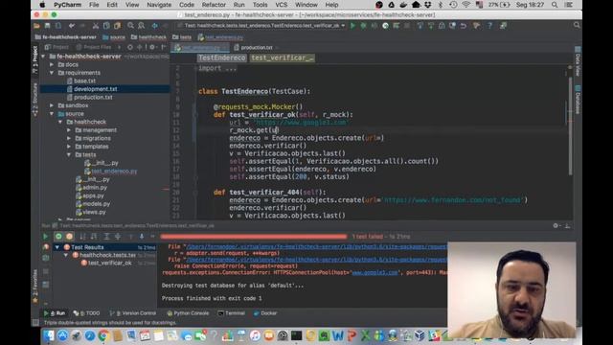
Task: Click the www.google1.com link in the error output
Action: (375, 272)
